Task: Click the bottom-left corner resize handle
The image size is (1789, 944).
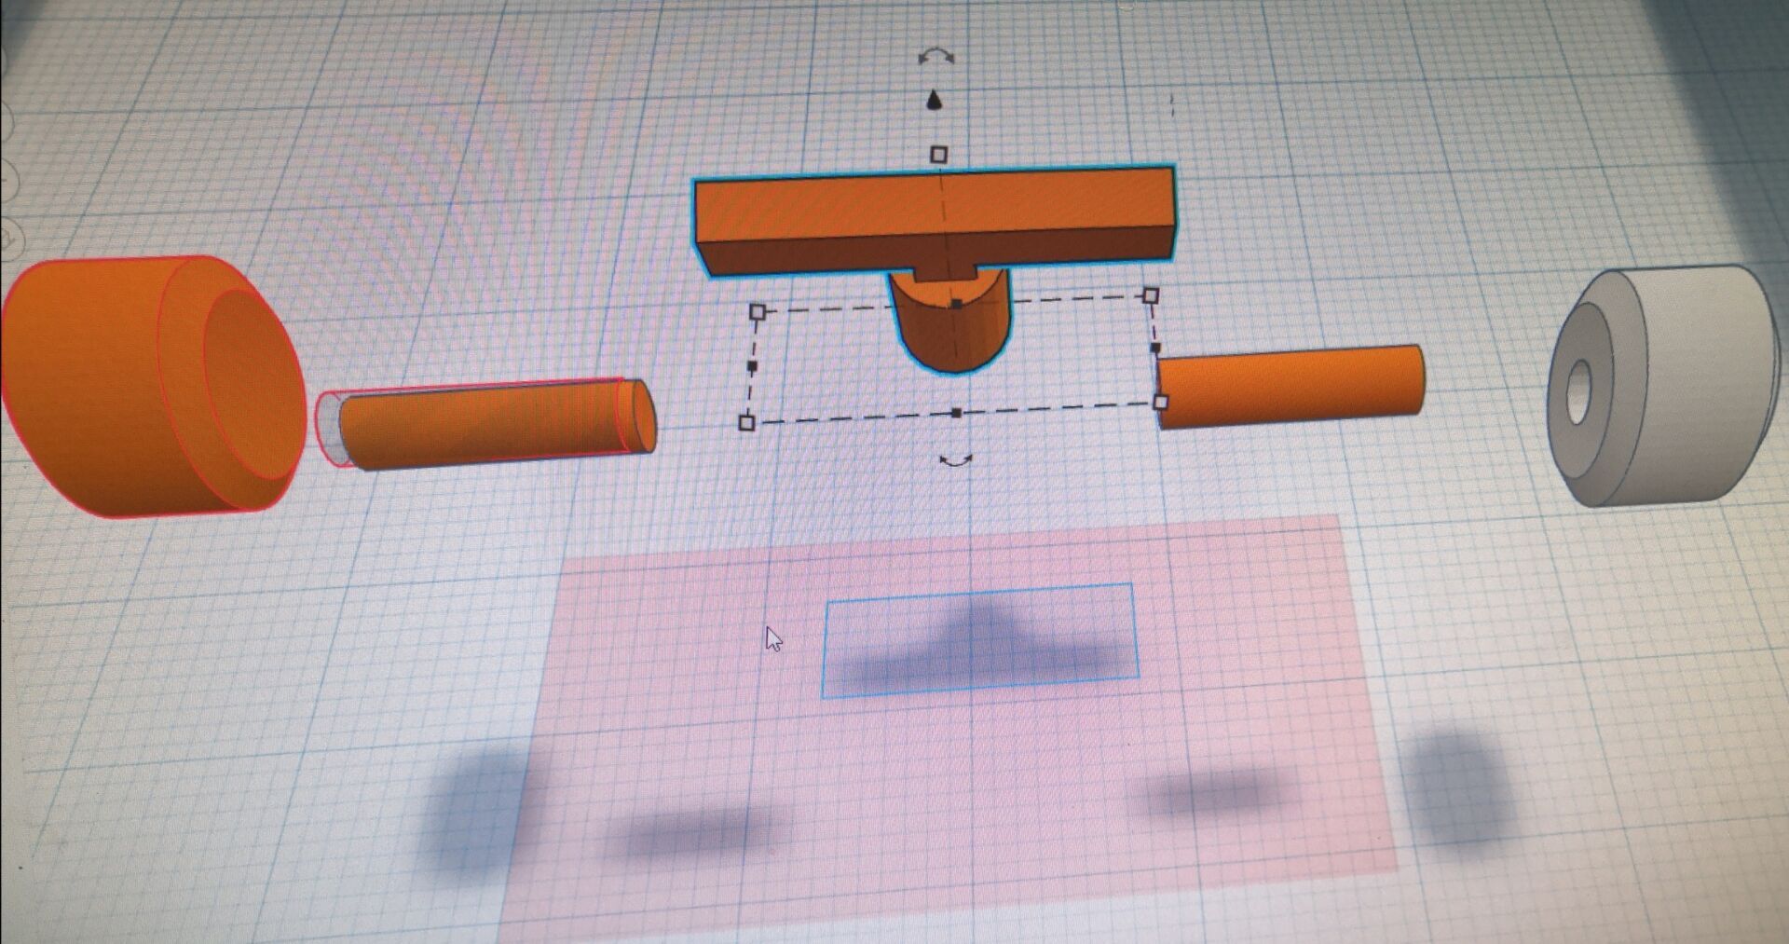Action: pyautogui.click(x=746, y=423)
